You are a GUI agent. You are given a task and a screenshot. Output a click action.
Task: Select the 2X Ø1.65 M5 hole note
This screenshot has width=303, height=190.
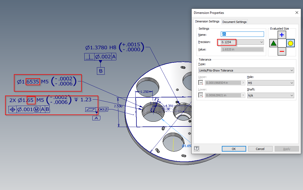(x=50, y=100)
